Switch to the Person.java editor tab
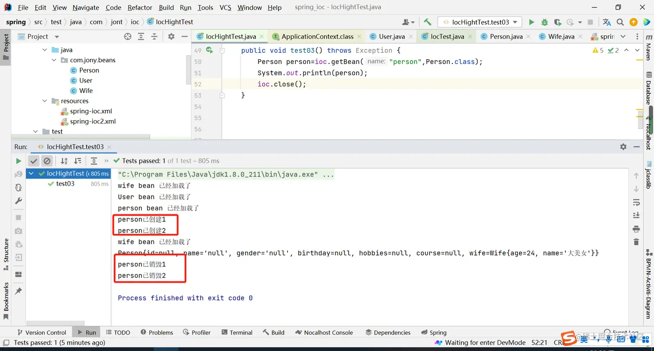 tap(505, 37)
